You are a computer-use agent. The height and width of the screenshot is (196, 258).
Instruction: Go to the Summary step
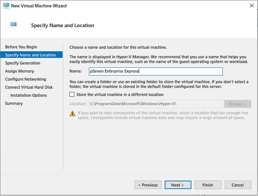pyautogui.click(x=14, y=103)
